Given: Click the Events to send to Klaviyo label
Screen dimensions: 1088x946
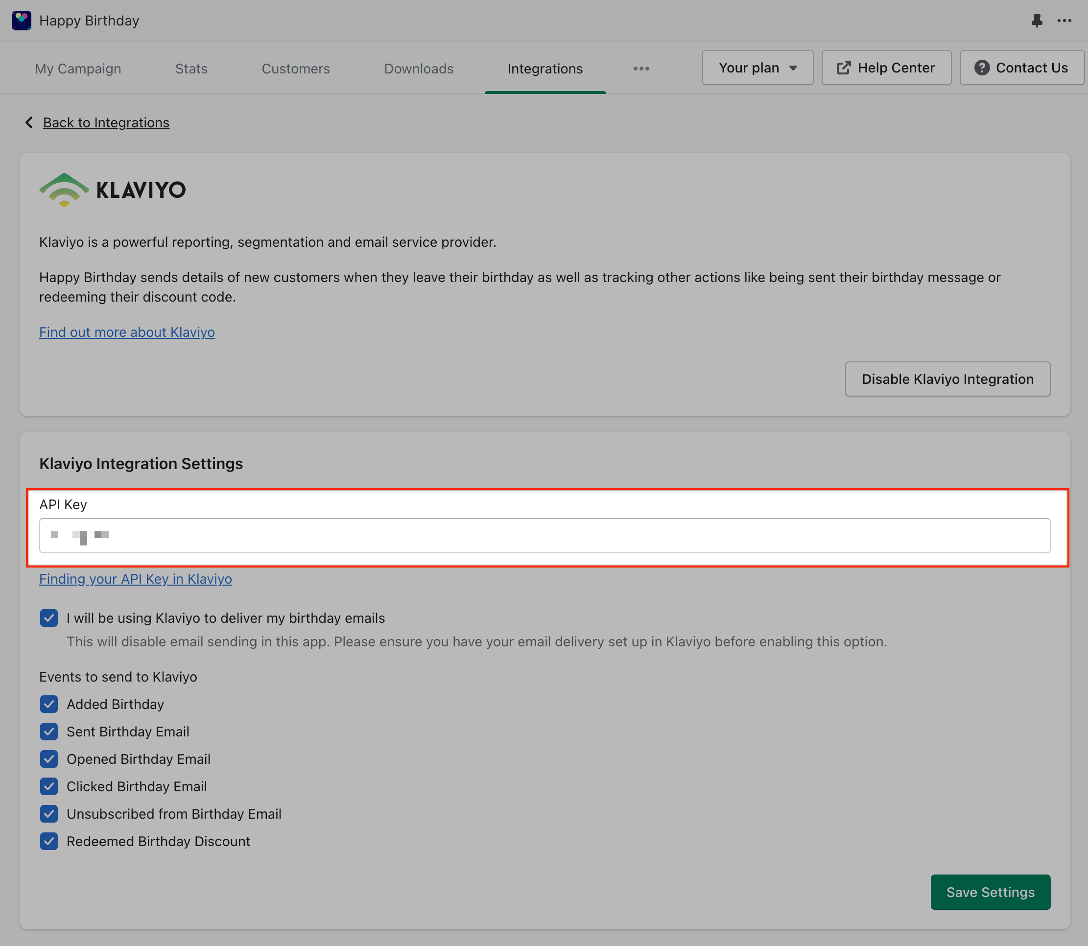Looking at the screenshot, I should point(118,677).
